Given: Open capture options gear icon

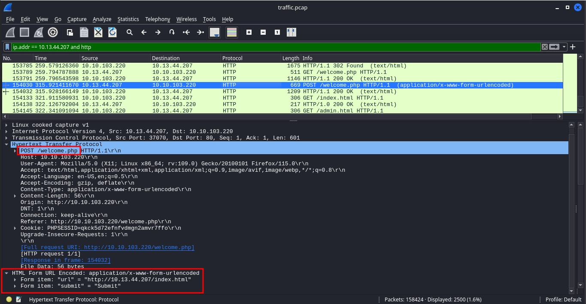Looking at the screenshot, I should 53,32.
